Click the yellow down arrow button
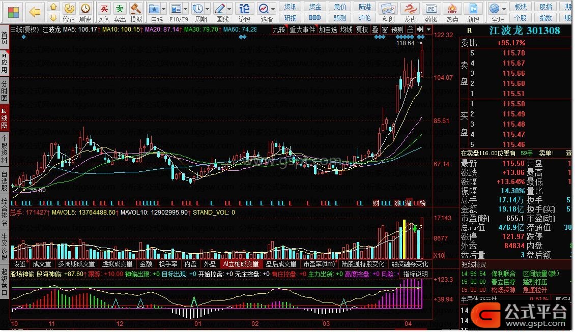This screenshot has width=575, height=332. pyautogui.click(x=53, y=18)
